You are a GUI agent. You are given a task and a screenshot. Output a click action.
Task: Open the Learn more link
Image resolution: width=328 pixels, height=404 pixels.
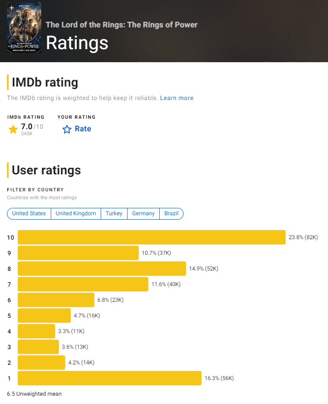tap(177, 98)
